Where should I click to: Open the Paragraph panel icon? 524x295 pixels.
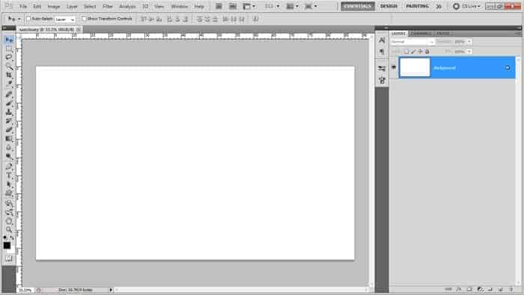tap(382, 52)
